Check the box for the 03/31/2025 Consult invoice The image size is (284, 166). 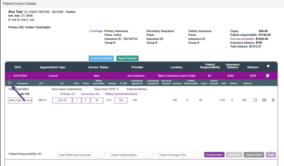(268, 76)
